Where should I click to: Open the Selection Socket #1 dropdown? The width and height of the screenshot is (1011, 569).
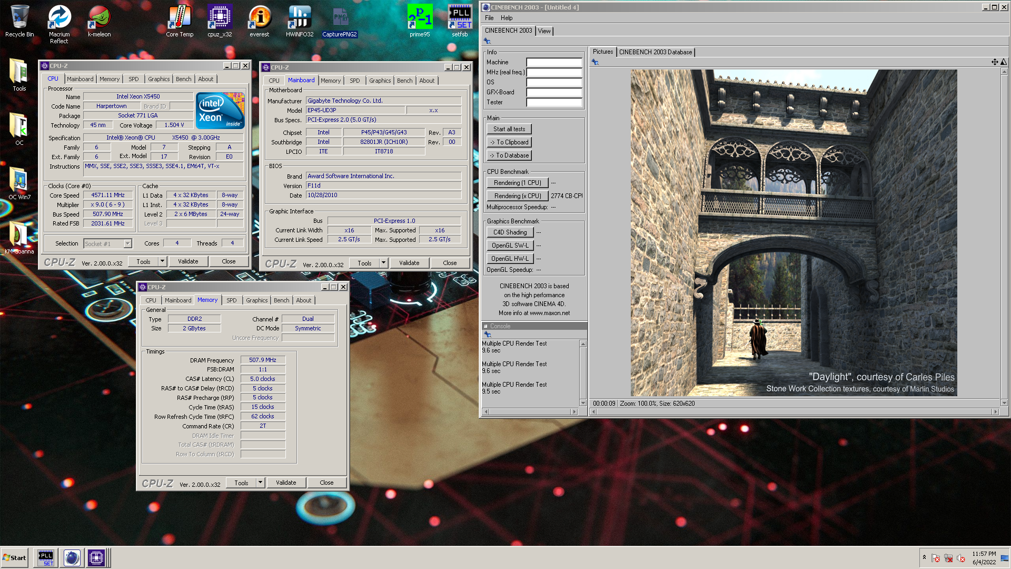[x=127, y=243]
